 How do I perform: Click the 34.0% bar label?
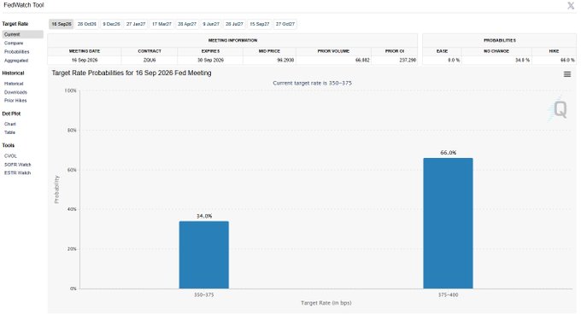[204, 216]
